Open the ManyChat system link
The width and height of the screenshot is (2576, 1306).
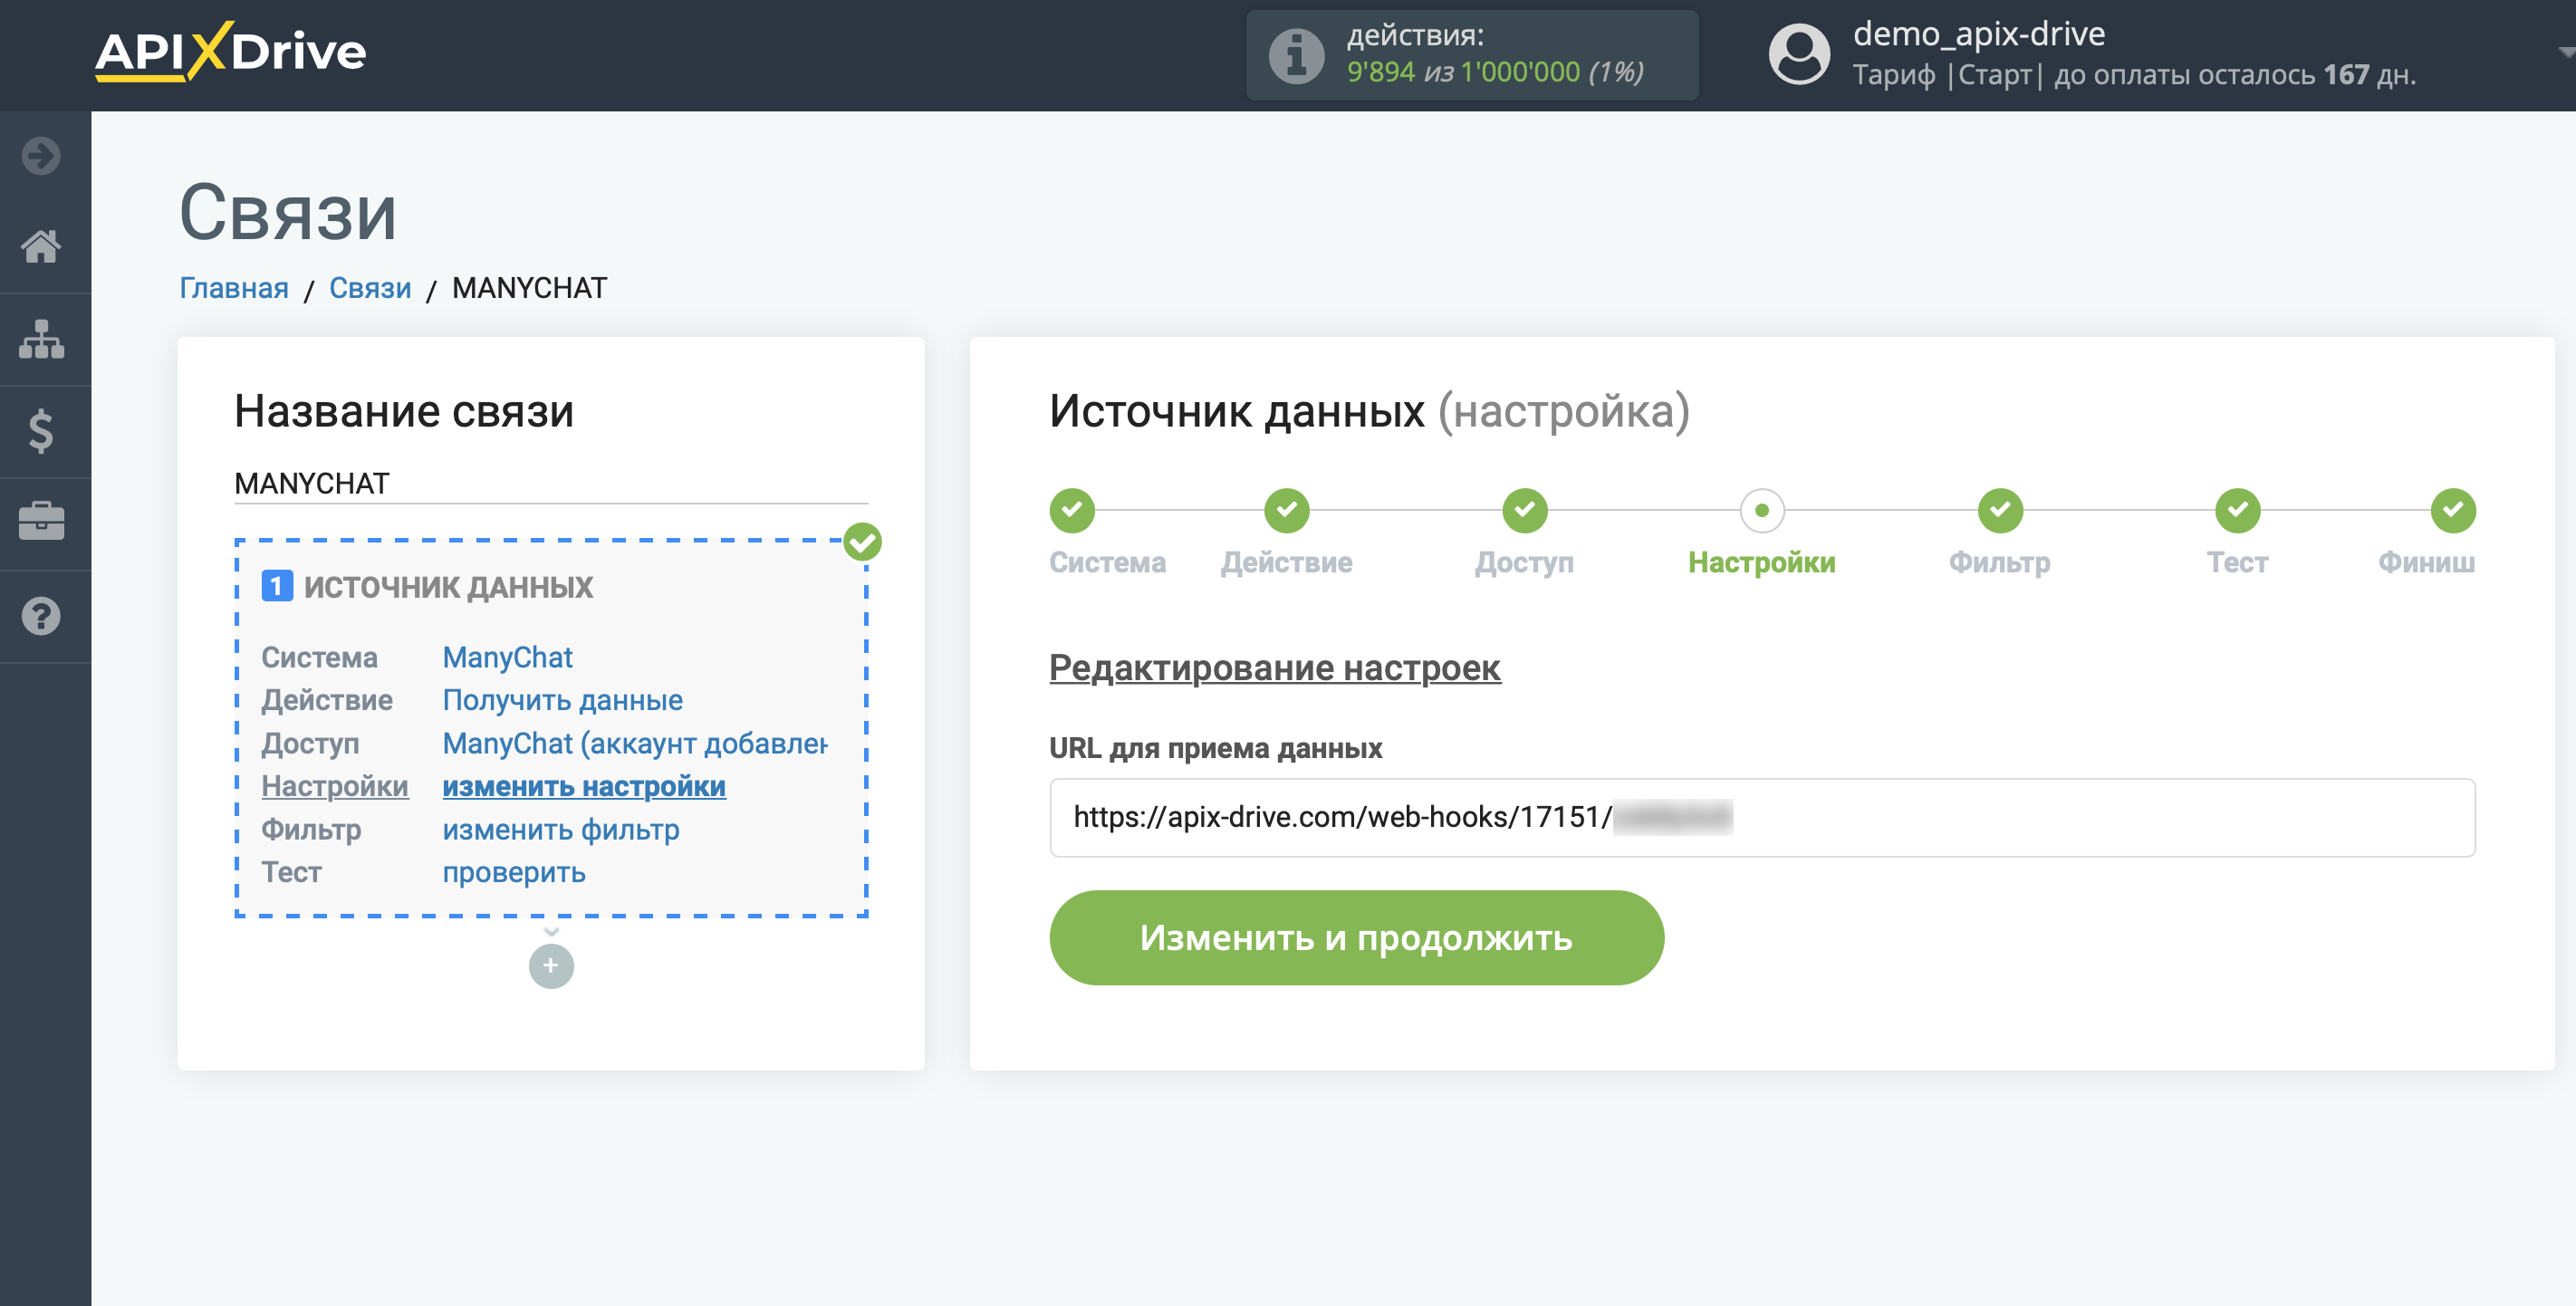pyautogui.click(x=507, y=657)
